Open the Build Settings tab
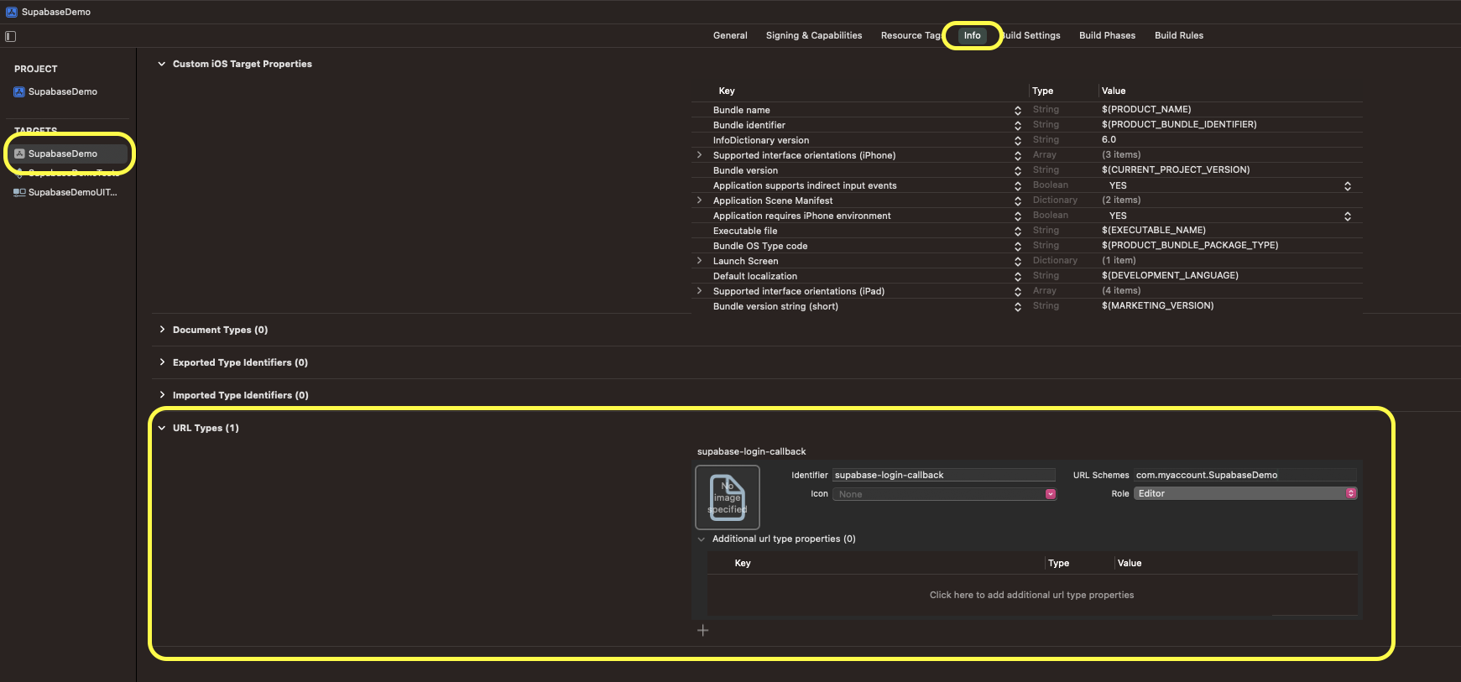 point(1032,35)
